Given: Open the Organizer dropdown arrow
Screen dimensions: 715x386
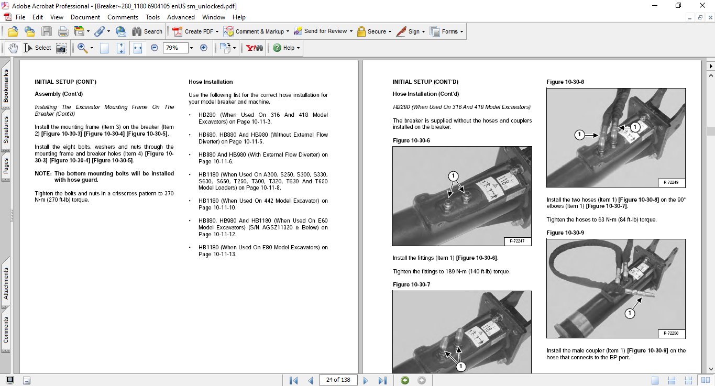Looking at the screenshot, I should tap(88, 31).
